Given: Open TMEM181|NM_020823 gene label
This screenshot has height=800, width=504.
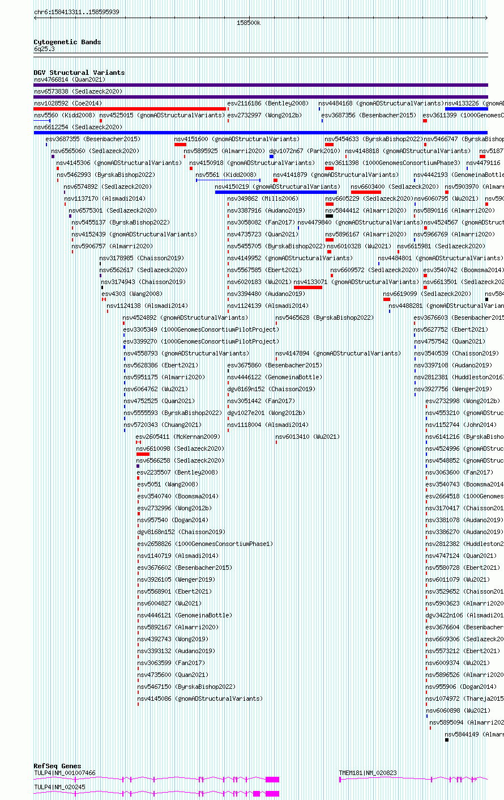Looking at the screenshot, I should pos(368,773).
